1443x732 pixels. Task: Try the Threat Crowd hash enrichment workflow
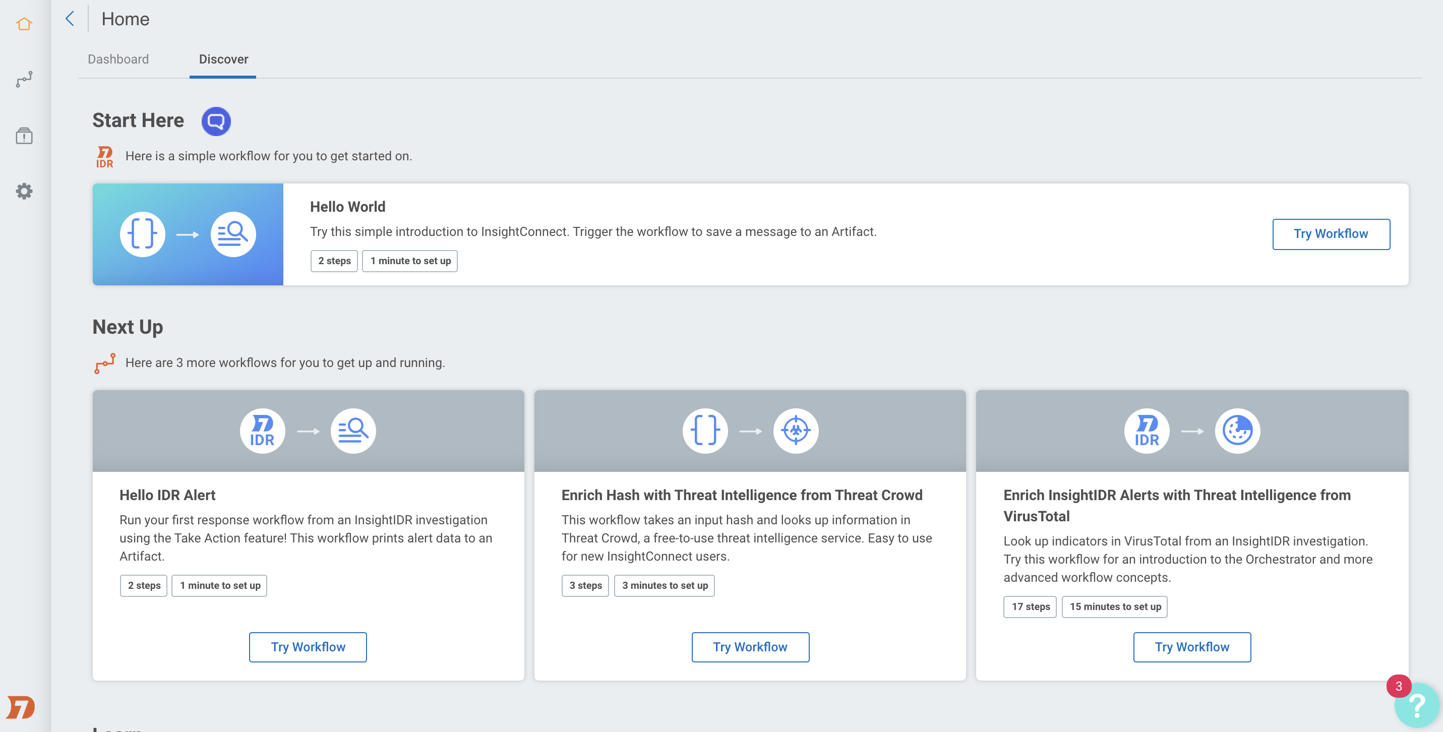coord(750,647)
